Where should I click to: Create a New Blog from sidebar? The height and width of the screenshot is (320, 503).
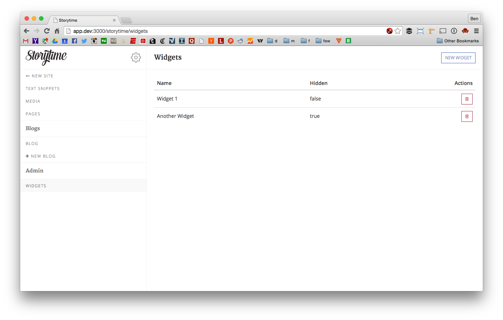click(x=41, y=156)
